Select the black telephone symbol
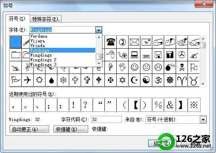216x153 pixels. (x=110, y=42)
